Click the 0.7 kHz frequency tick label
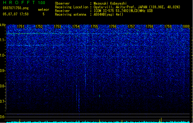Viewport: 193px width, 123px height. tap(2, 101)
